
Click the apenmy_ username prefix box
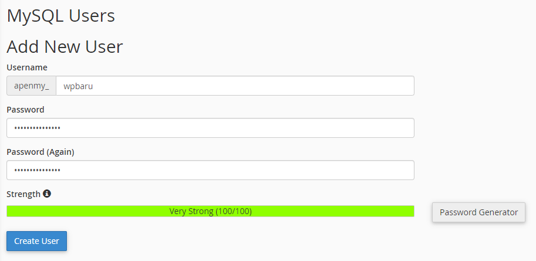coord(31,86)
